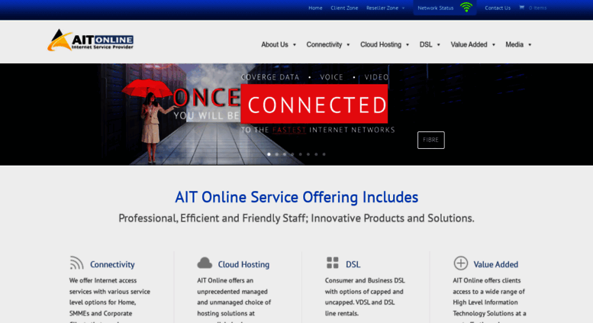The width and height of the screenshot is (593, 323).
Task: Open the Connectivity service heading
Action: (x=112, y=264)
